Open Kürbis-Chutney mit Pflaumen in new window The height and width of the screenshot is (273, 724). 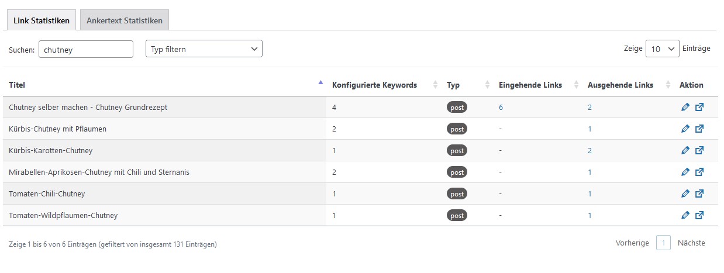point(699,129)
